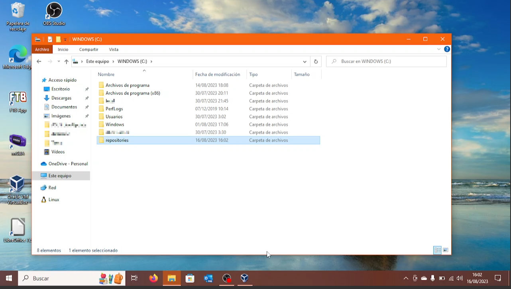Switch to the Vista ribbon tab
511x289 pixels.
[x=114, y=49]
